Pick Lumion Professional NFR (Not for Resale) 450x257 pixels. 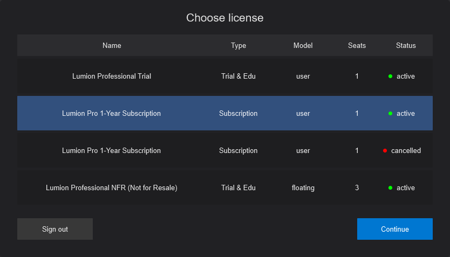point(112,188)
